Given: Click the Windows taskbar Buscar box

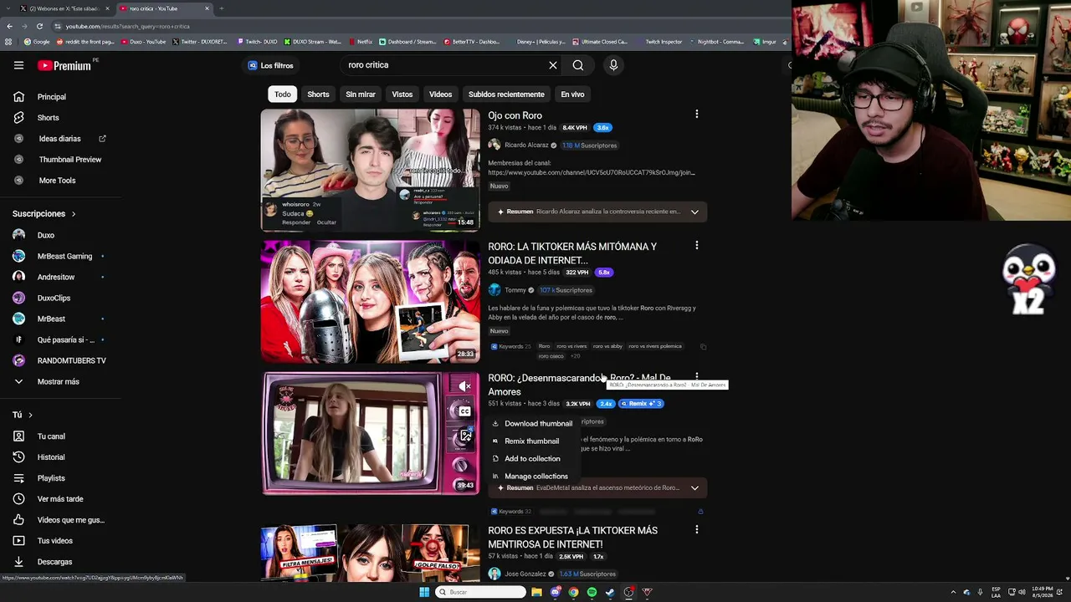Looking at the screenshot, I should tap(480, 592).
